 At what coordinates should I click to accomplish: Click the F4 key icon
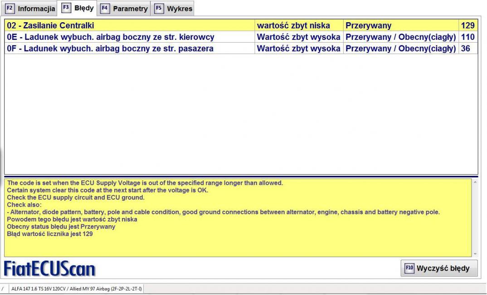pyautogui.click(x=105, y=8)
